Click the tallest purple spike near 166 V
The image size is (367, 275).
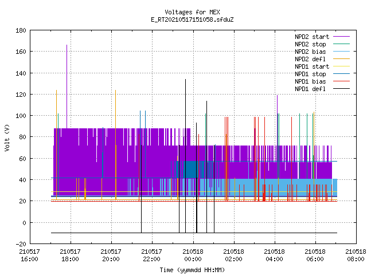pyautogui.click(x=67, y=87)
